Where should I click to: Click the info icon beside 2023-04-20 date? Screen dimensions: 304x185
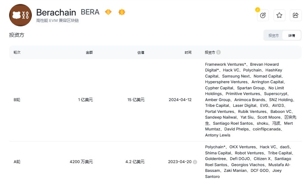(195, 162)
